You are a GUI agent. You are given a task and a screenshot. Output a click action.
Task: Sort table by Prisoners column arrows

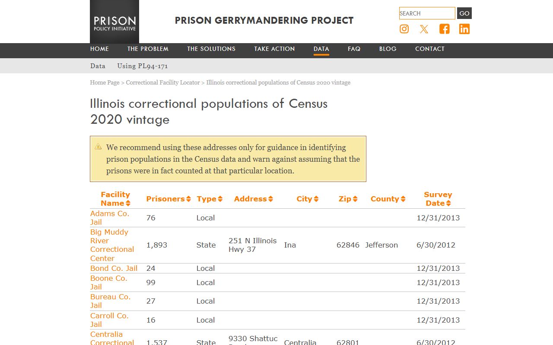[188, 199]
